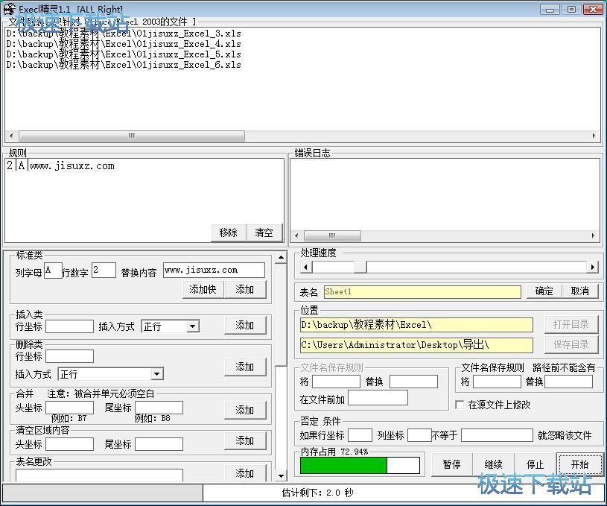This screenshot has height=506, width=607.
Task: Click the export path C:\Users field
Action: click(416, 345)
